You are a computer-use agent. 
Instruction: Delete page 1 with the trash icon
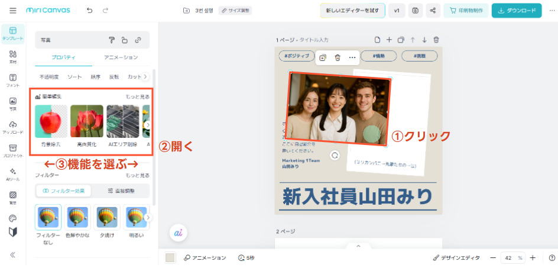point(436,40)
